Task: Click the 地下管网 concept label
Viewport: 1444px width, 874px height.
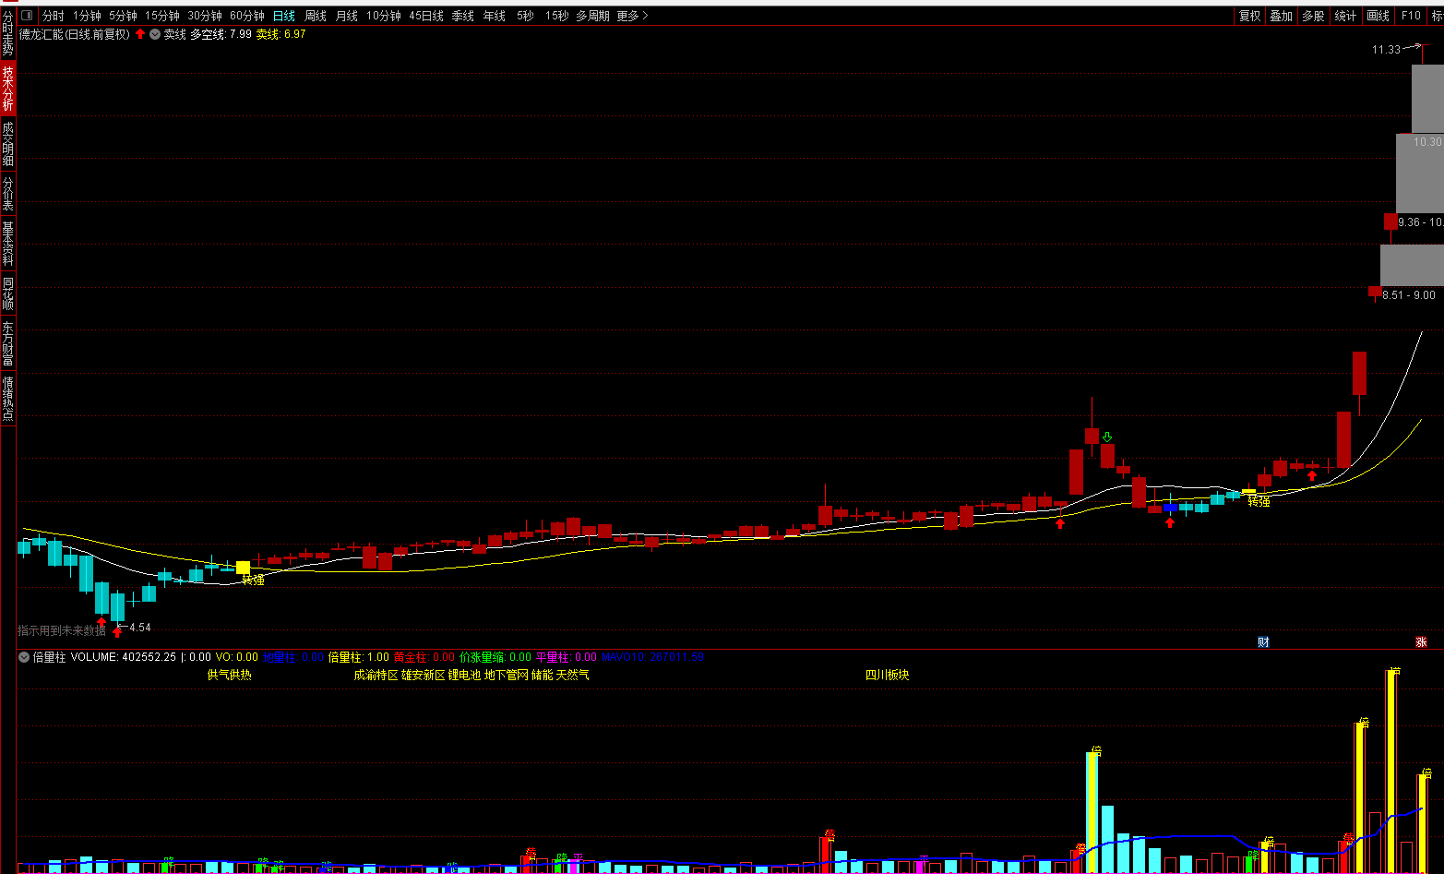Action: (507, 675)
